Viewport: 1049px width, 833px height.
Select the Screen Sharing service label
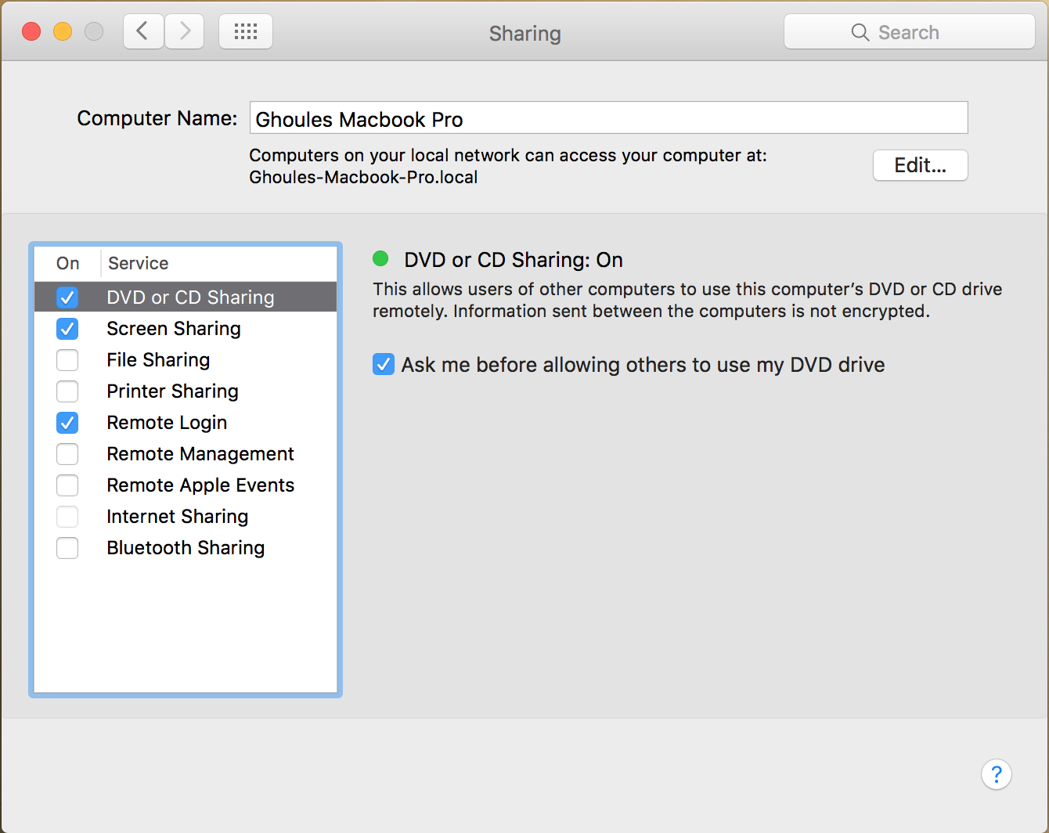click(x=174, y=329)
